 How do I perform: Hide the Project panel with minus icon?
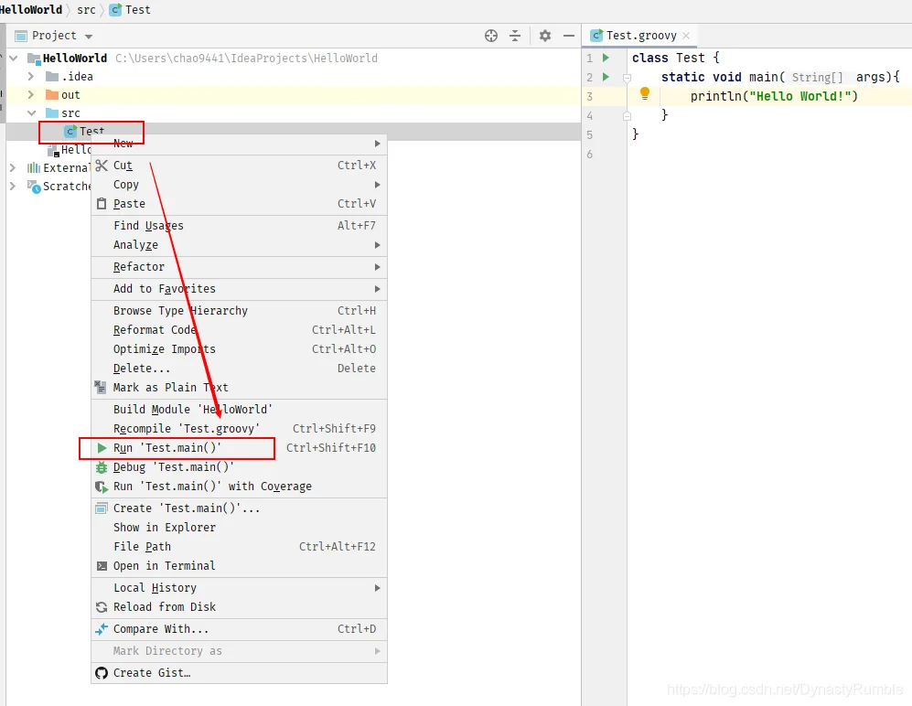[569, 36]
